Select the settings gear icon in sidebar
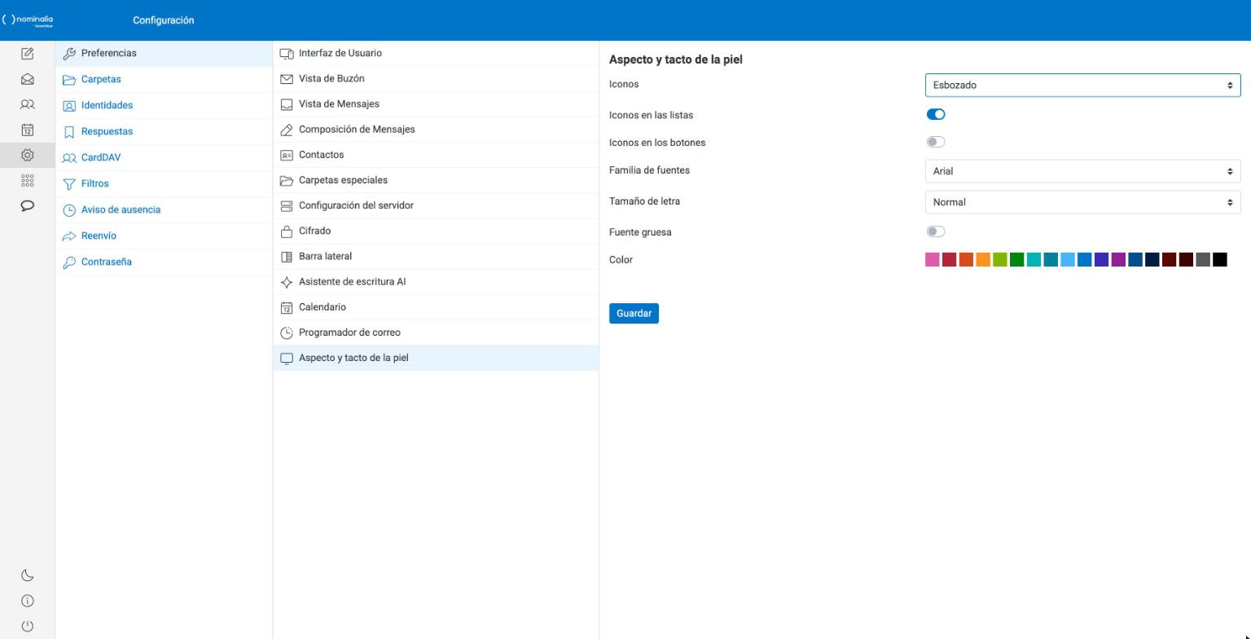Image resolution: width=1251 pixels, height=639 pixels. pyautogui.click(x=27, y=155)
